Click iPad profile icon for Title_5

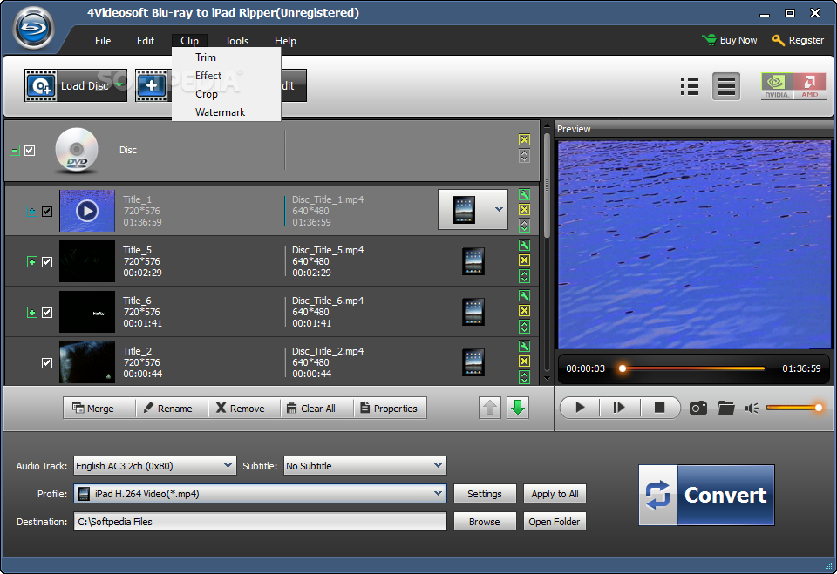473,261
